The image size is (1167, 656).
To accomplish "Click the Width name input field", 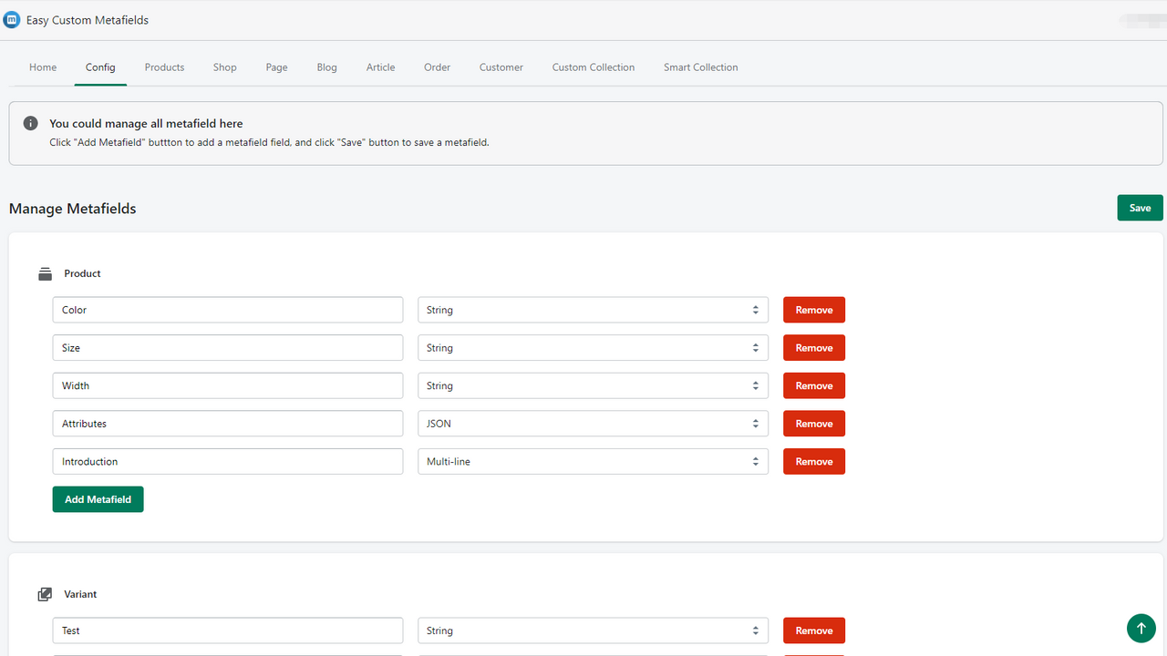I will (228, 385).
